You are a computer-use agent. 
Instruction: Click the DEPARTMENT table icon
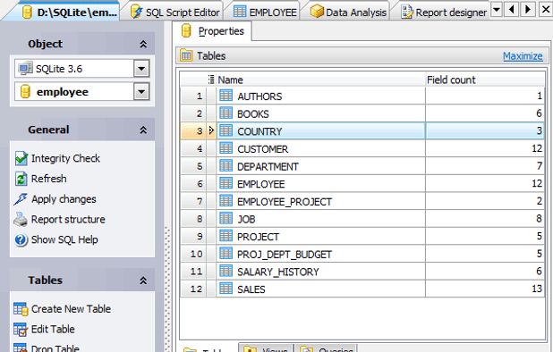[x=225, y=165]
